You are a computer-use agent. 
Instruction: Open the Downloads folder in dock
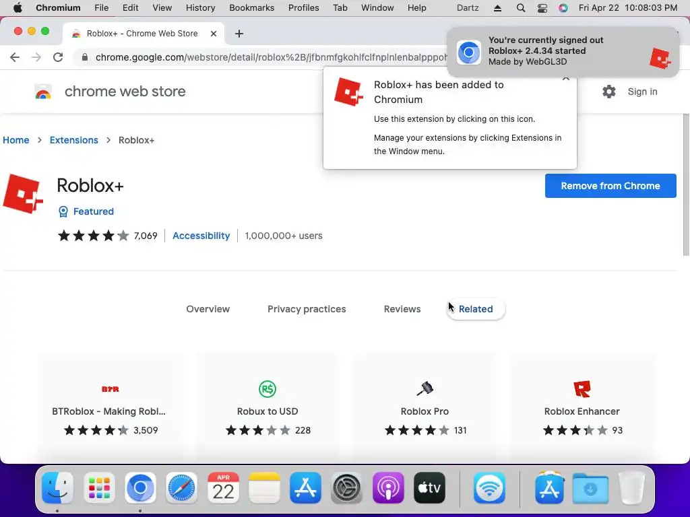(590, 488)
